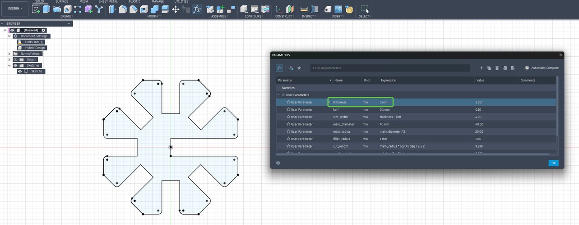Click the add user parameter plus icon
Viewport: 579px width, 225px height.
(481, 68)
